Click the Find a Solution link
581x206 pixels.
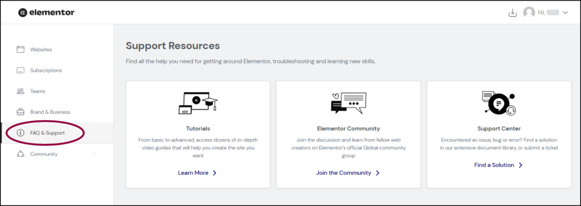coord(494,165)
